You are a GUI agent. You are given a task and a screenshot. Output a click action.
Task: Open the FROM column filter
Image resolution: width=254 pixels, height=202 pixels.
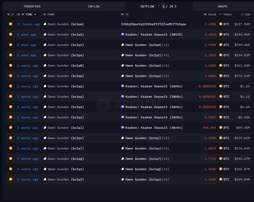click(x=44, y=15)
